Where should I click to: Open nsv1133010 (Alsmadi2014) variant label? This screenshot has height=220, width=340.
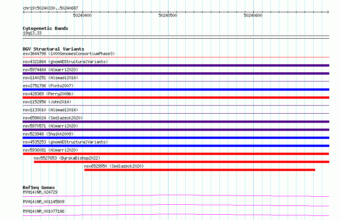[50, 110]
